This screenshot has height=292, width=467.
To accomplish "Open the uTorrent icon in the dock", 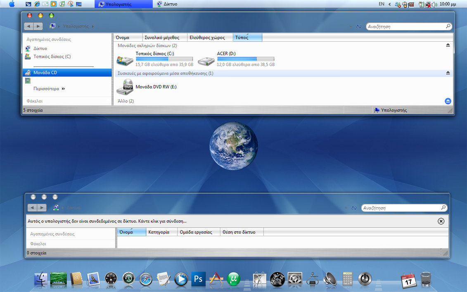I will (233, 279).
